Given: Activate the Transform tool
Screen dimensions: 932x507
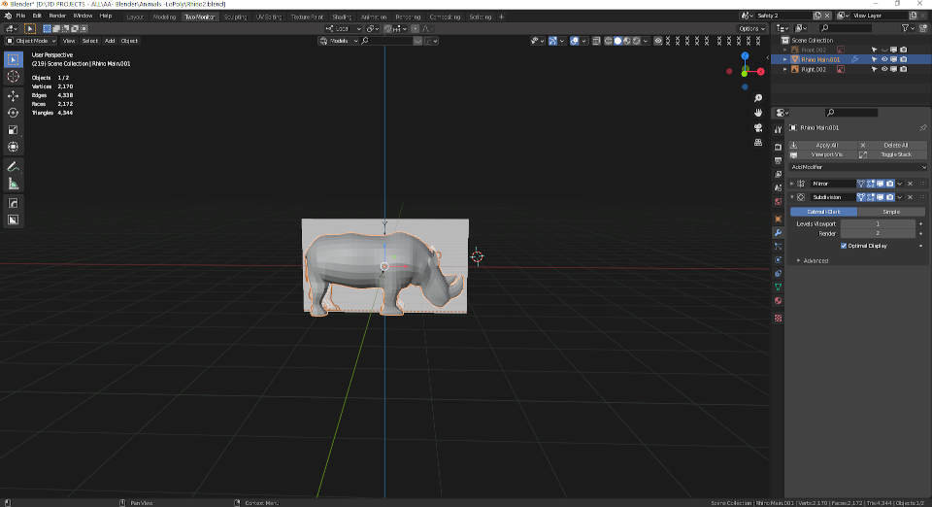Looking at the screenshot, I should pos(13,147).
